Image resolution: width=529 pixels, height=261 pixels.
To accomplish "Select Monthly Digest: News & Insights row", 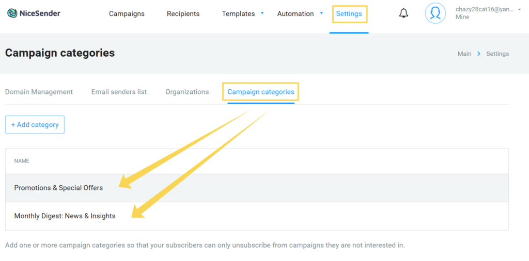I will 257,216.
